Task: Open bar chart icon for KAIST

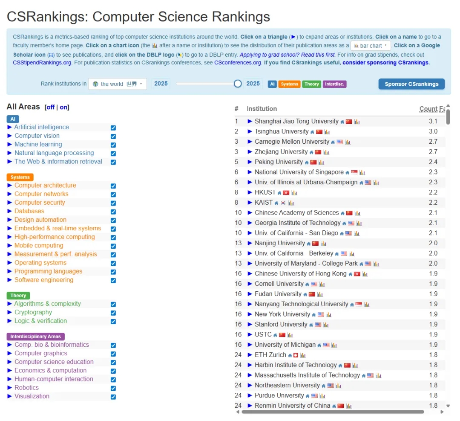Action: [x=291, y=203]
